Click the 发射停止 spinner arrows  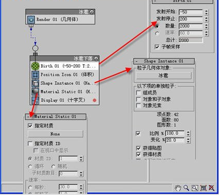207,19
